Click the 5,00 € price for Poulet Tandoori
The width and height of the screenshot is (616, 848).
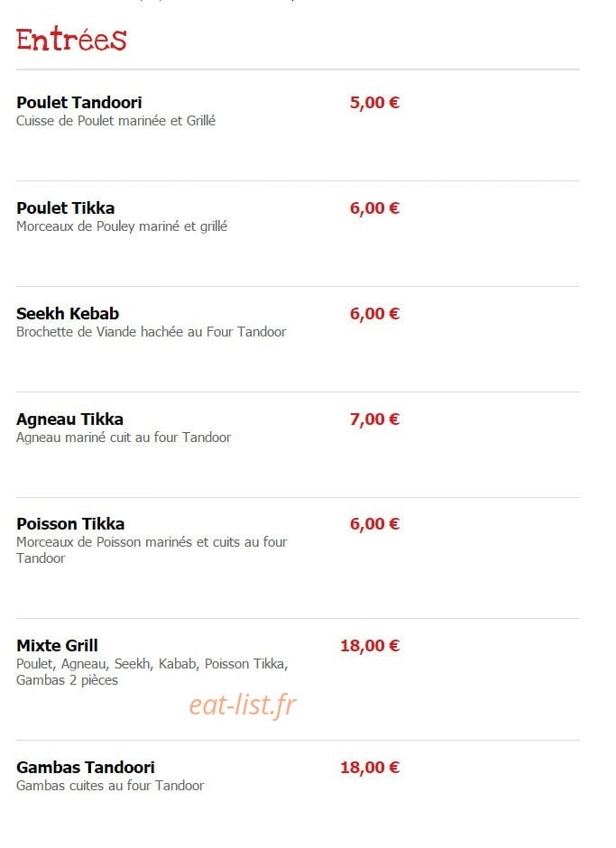pos(374,102)
